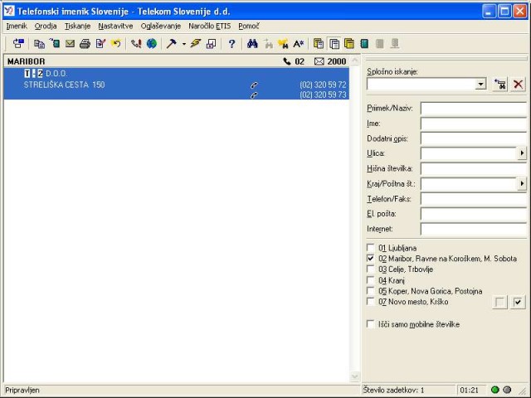Open the Splošno iskanje combo box dropdown

pyautogui.click(x=481, y=84)
